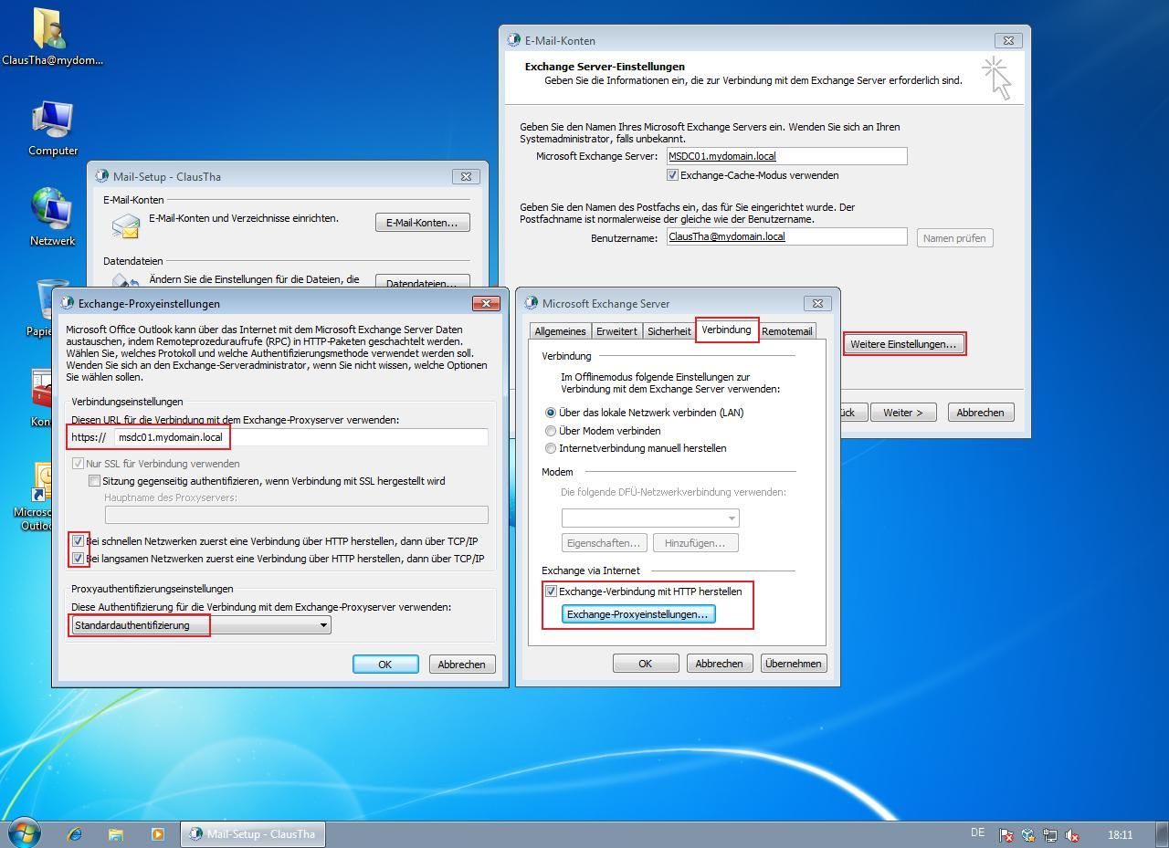Click the E-Mail-Konten envelope icon in Mail-Setup
Screen dimensions: 1169x848
coord(125,225)
